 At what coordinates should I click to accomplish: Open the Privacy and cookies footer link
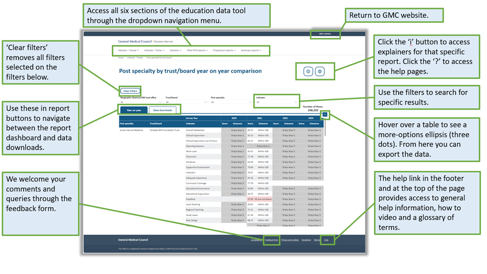coord(290,240)
